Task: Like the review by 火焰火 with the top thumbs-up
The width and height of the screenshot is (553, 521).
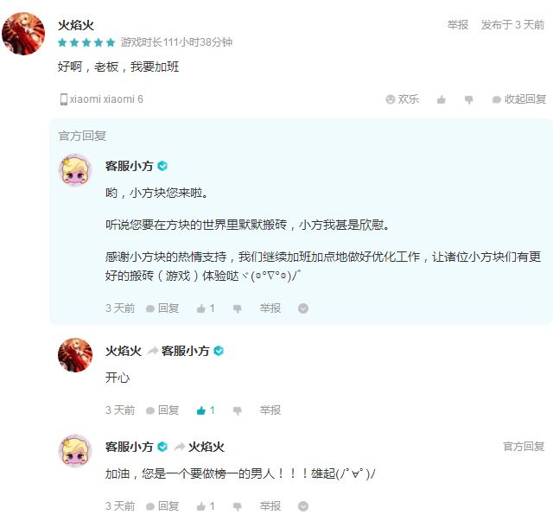Action: (x=442, y=99)
